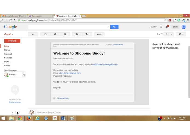Open File Explorer from the taskbar
Image resolution: width=190 pixels, height=135 pixels.
[11, 118]
